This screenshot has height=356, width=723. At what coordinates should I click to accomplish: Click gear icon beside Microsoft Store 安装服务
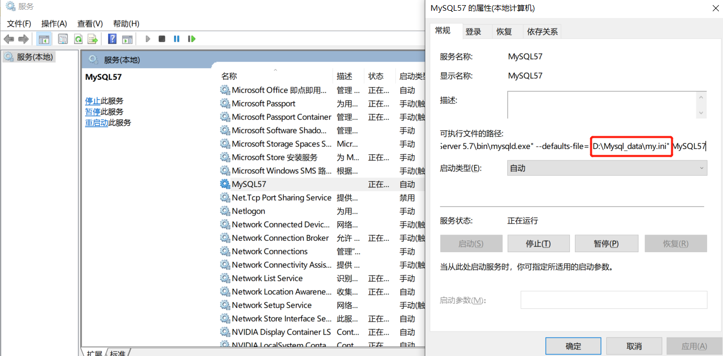coord(225,157)
